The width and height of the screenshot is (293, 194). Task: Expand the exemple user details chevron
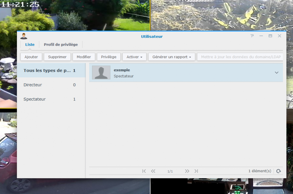click(277, 73)
